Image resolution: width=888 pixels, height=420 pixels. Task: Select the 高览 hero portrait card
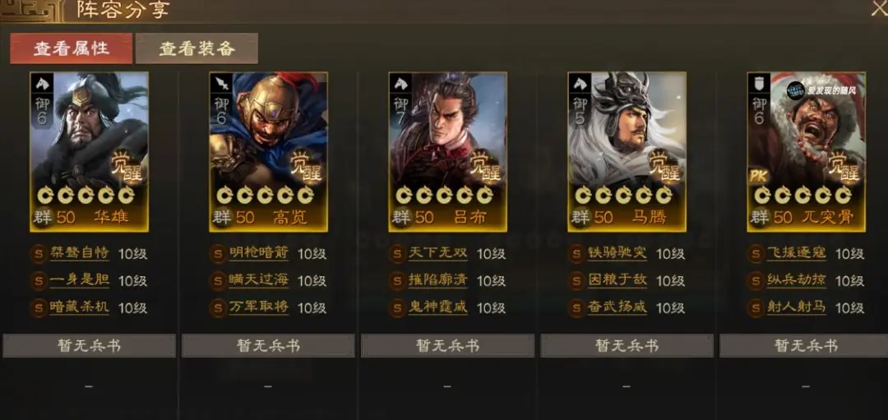(268, 152)
